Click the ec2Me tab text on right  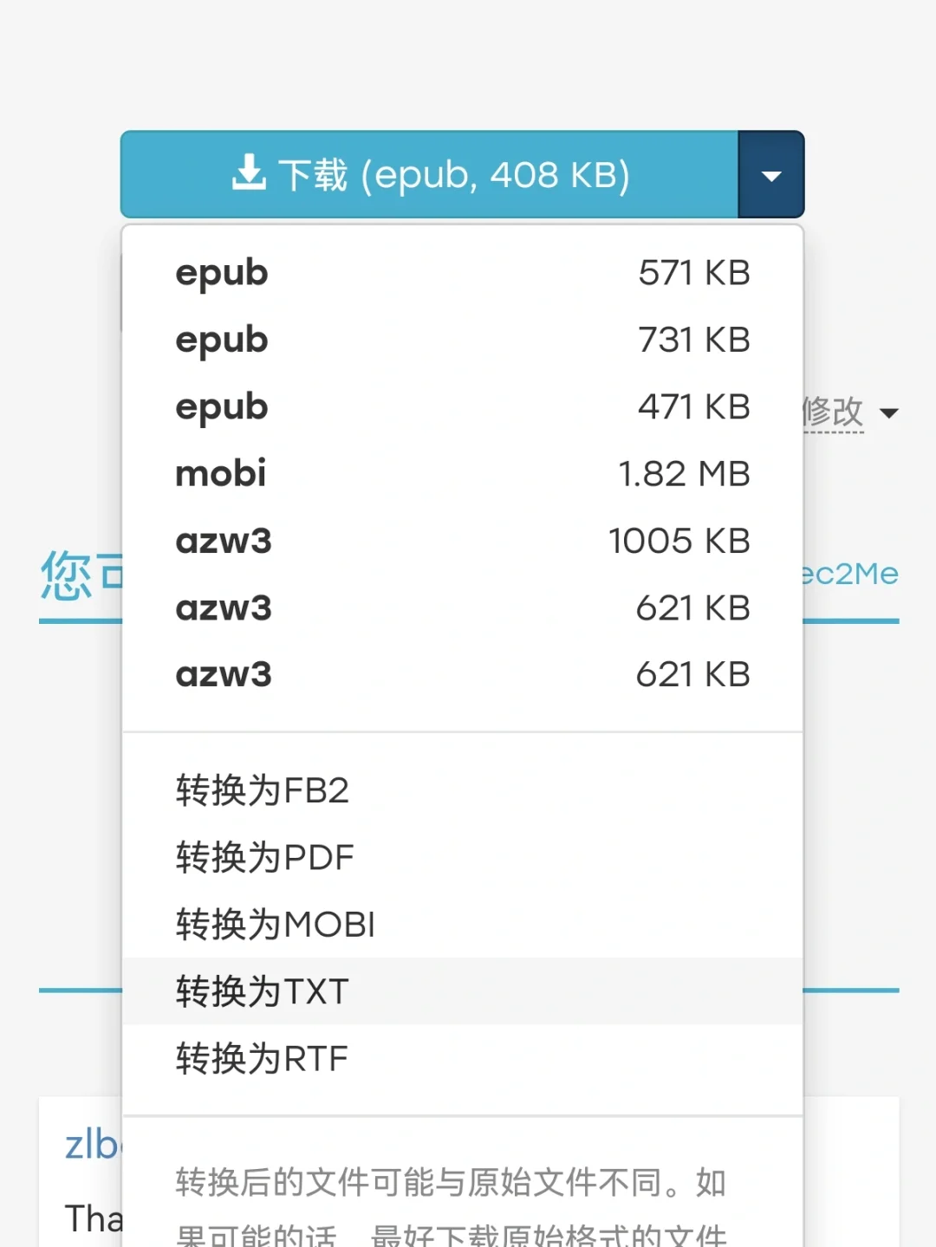[x=850, y=574]
